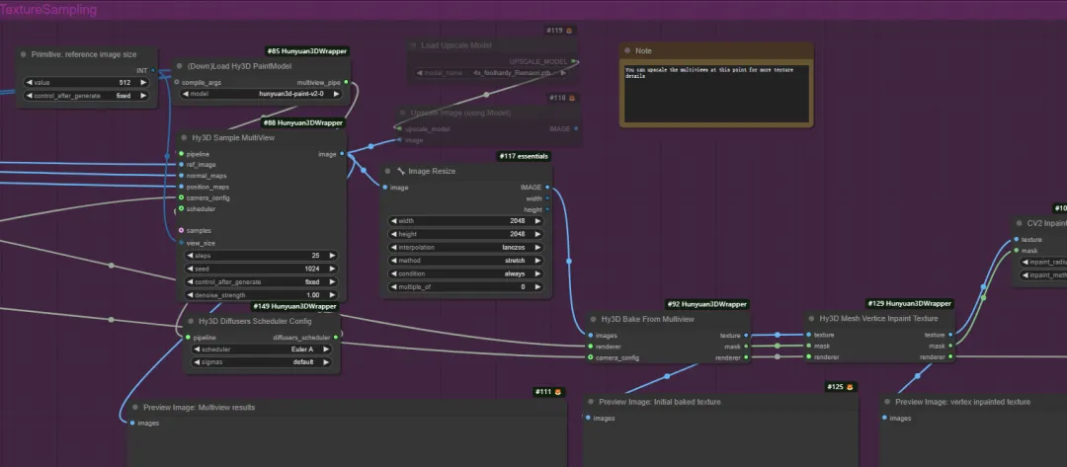The image size is (1067, 467).
Task: Click the Note text area
Action: tap(716, 94)
